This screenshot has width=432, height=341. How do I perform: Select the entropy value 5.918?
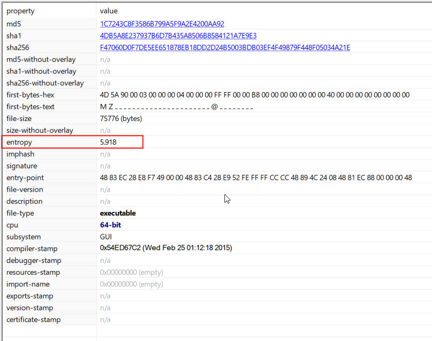109,142
